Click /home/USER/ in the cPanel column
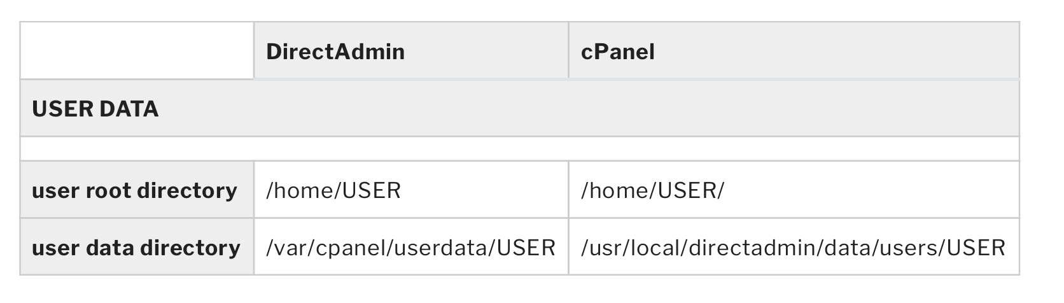 (x=652, y=190)
